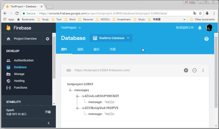Screen dimensions: 219x129
Task: Show more bookmarks chevron
Action: click(x=184, y=19)
